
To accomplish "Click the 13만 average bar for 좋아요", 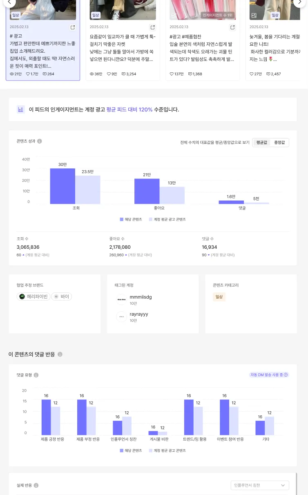I will coord(172,195).
